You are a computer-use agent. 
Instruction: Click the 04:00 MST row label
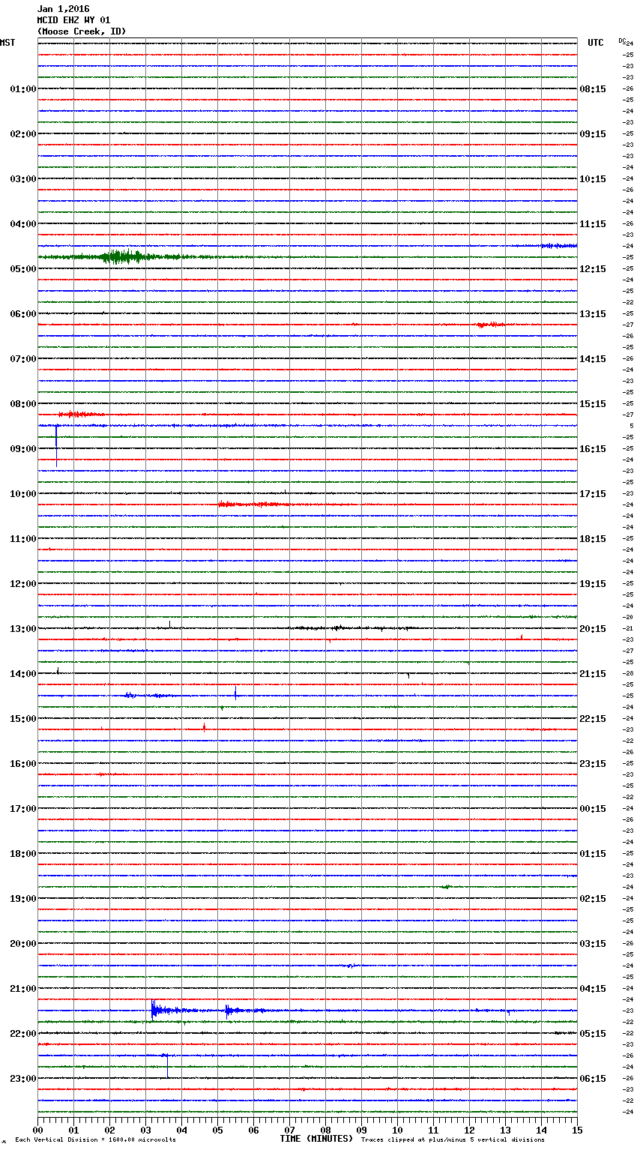pos(22,224)
